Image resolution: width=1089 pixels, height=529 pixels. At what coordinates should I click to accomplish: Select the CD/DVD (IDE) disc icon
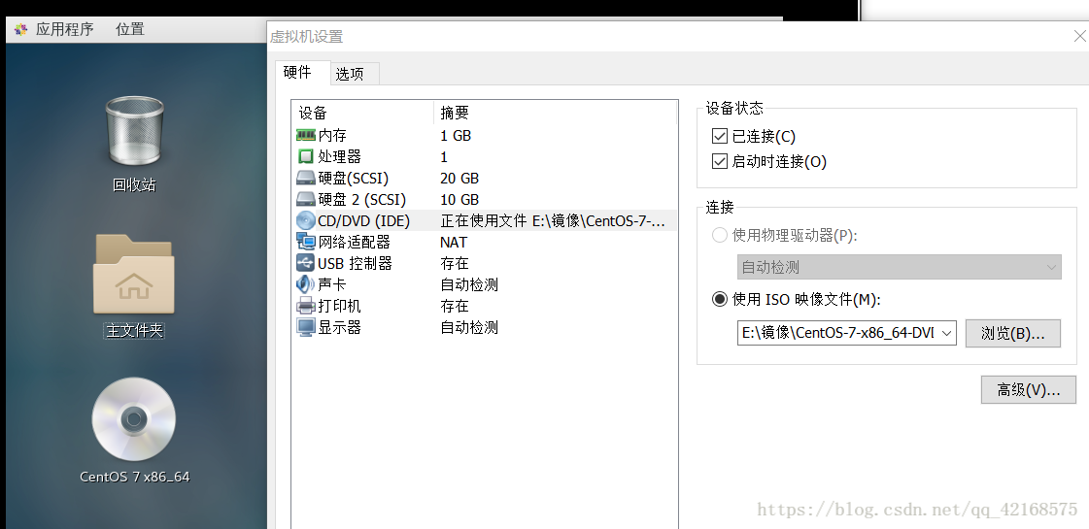coord(306,220)
